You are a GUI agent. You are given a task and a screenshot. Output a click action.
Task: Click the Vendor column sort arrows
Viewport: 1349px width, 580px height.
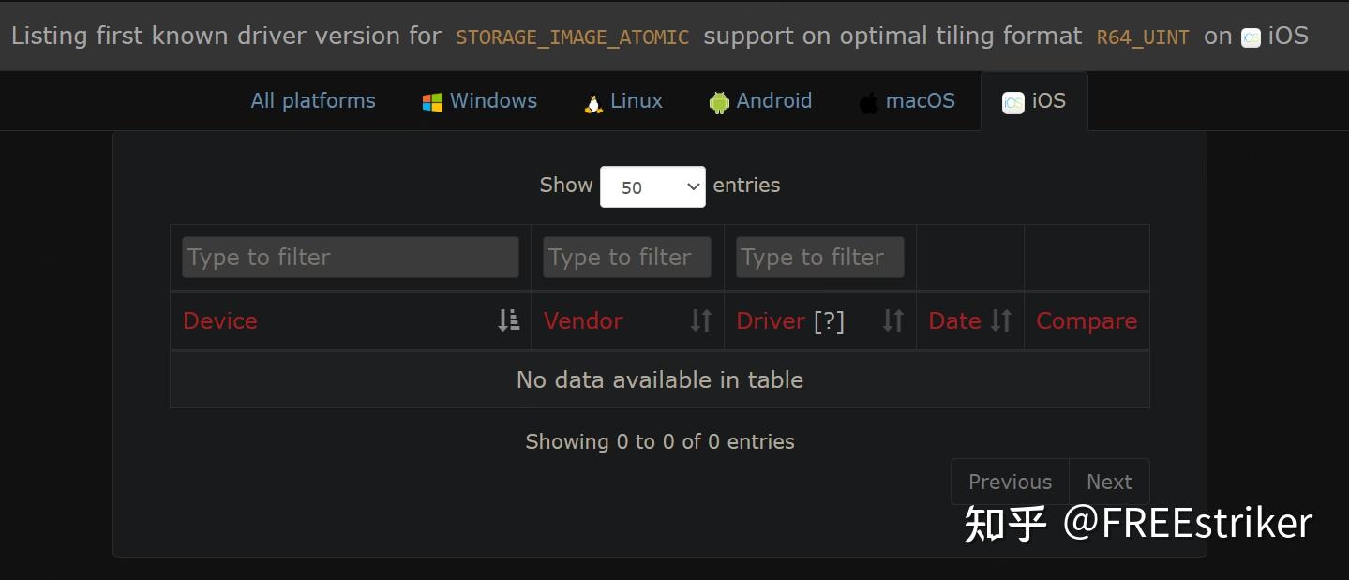(701, 320)
